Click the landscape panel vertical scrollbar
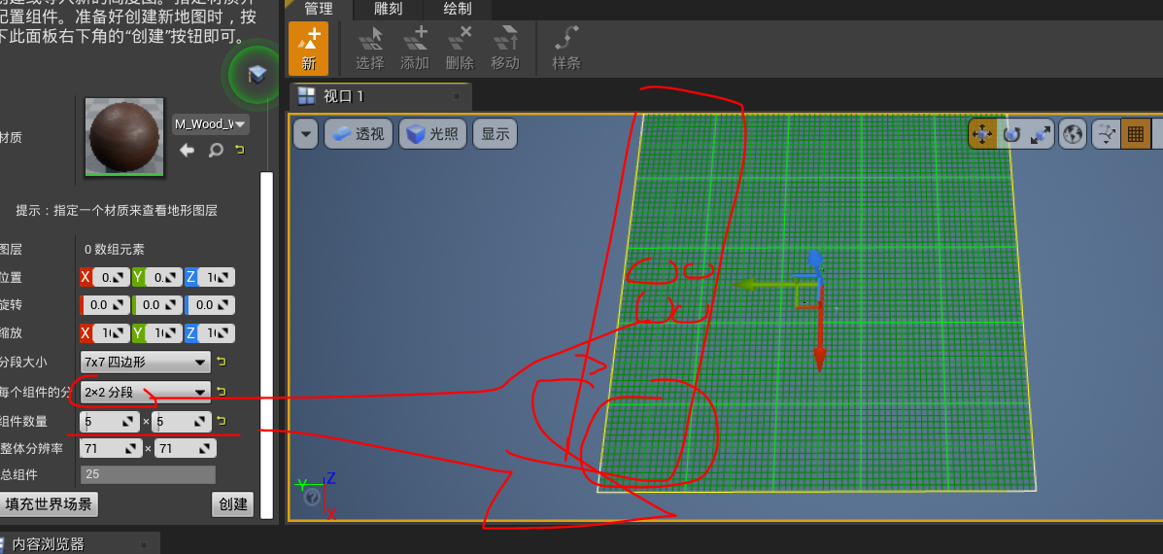The height and width of the screenshot is (554, 1163). click(x=266, y=345)
